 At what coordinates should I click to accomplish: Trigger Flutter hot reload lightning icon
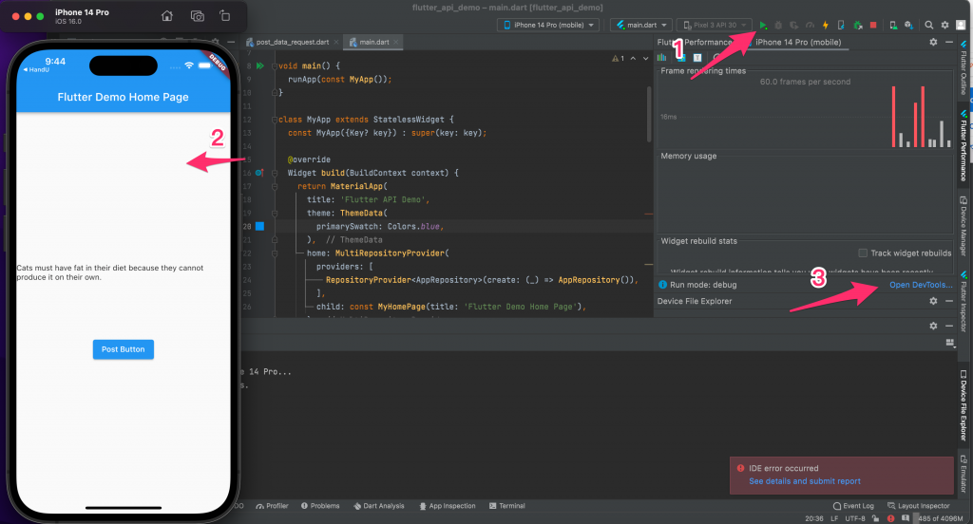point(826,26)
